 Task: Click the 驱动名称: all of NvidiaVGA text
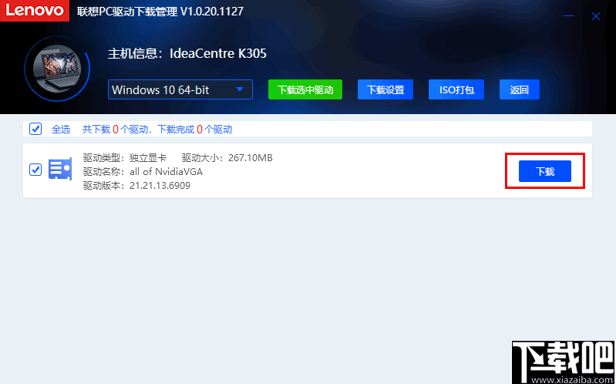click(x=143, y=172)
